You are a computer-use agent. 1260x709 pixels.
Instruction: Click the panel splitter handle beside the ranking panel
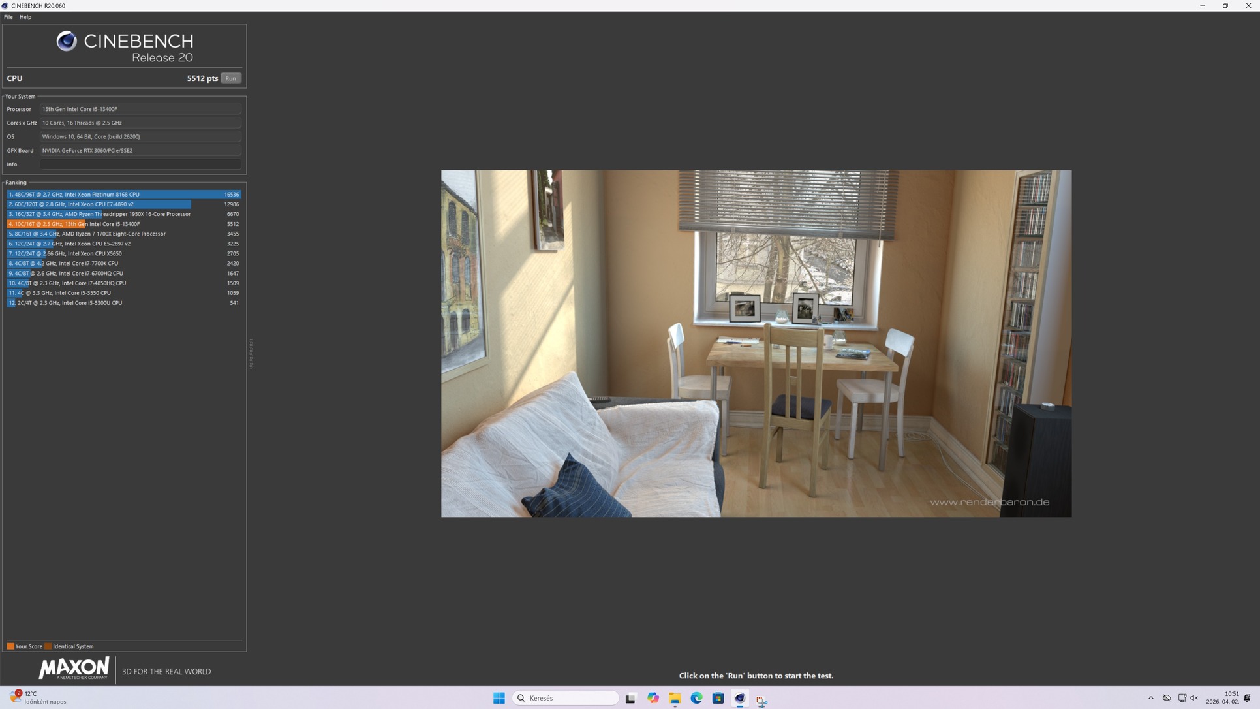tap(251, 354)
